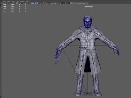131x98 pixels.
Task: Click the Multisample Anti-aliasing icon
Action: pos(47,3)
